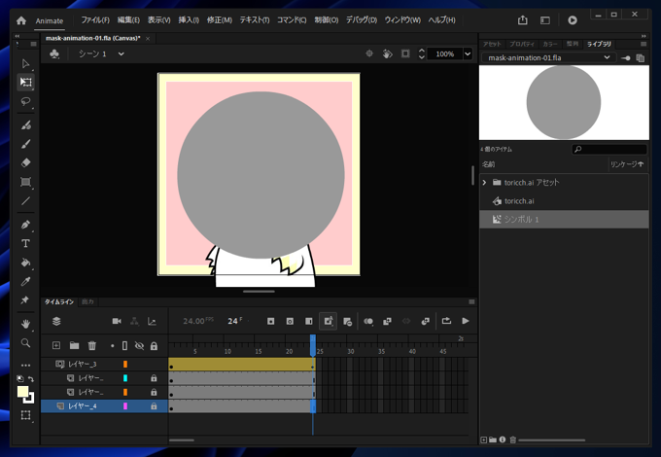This screenshot has width=661, height=457.
Task: Select the Eraser tool
Action: click(x=26, y=162)
